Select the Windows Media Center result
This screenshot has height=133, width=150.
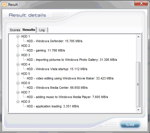tap(57, 88)
